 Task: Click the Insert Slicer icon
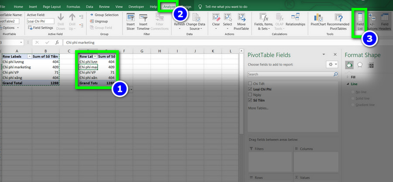click(x=131, y=17)
